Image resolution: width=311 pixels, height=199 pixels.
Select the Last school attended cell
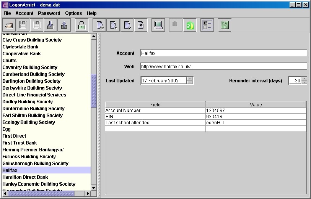(155, 123)
